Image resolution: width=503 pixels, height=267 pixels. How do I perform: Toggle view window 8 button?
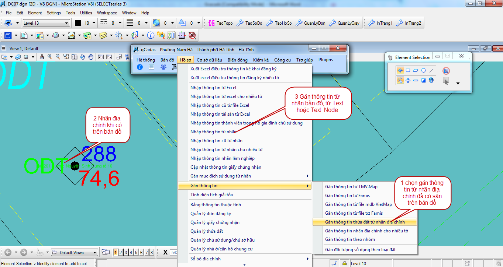point(152,252)
